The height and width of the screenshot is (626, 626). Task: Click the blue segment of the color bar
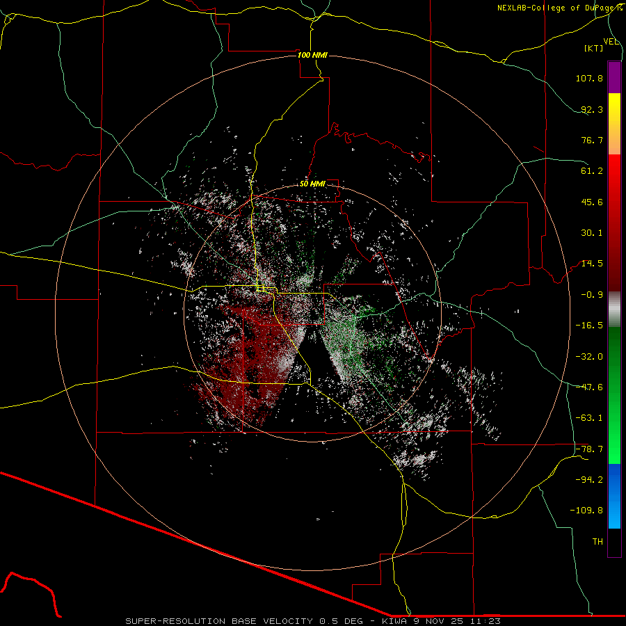coord(614,496)
